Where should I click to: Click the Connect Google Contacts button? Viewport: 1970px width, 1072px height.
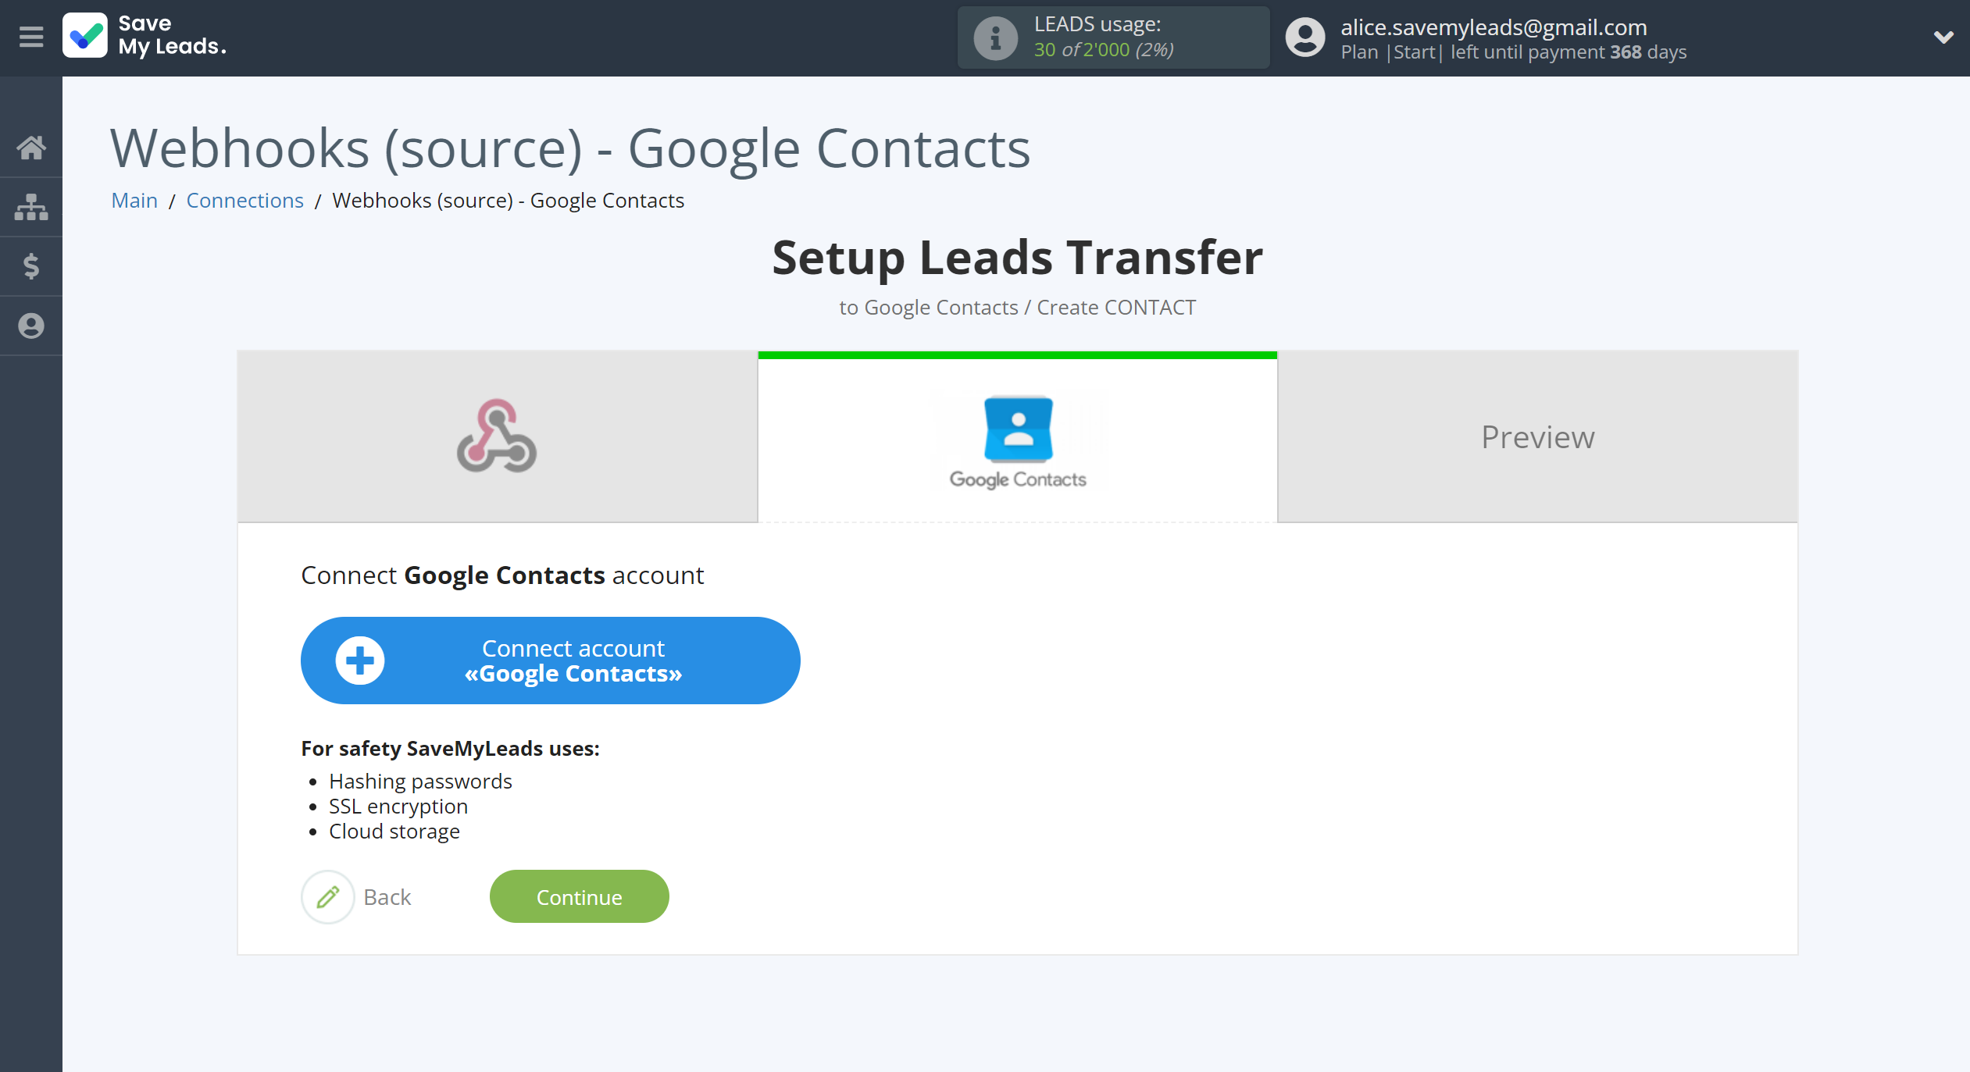[x=549, y=660]
